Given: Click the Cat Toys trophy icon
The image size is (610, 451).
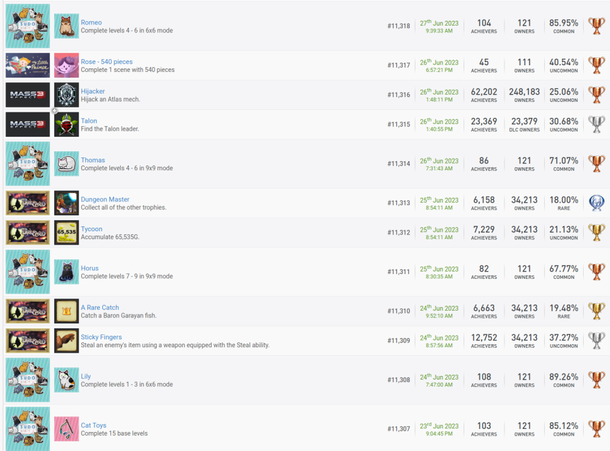Looking at the screenshot, I should 66,429.
